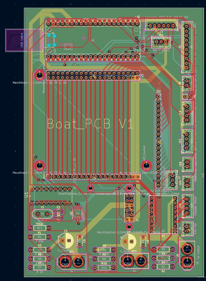Select J1 dual-row header below center
Viewport: 206px width, 281px height.
point(129,208)
